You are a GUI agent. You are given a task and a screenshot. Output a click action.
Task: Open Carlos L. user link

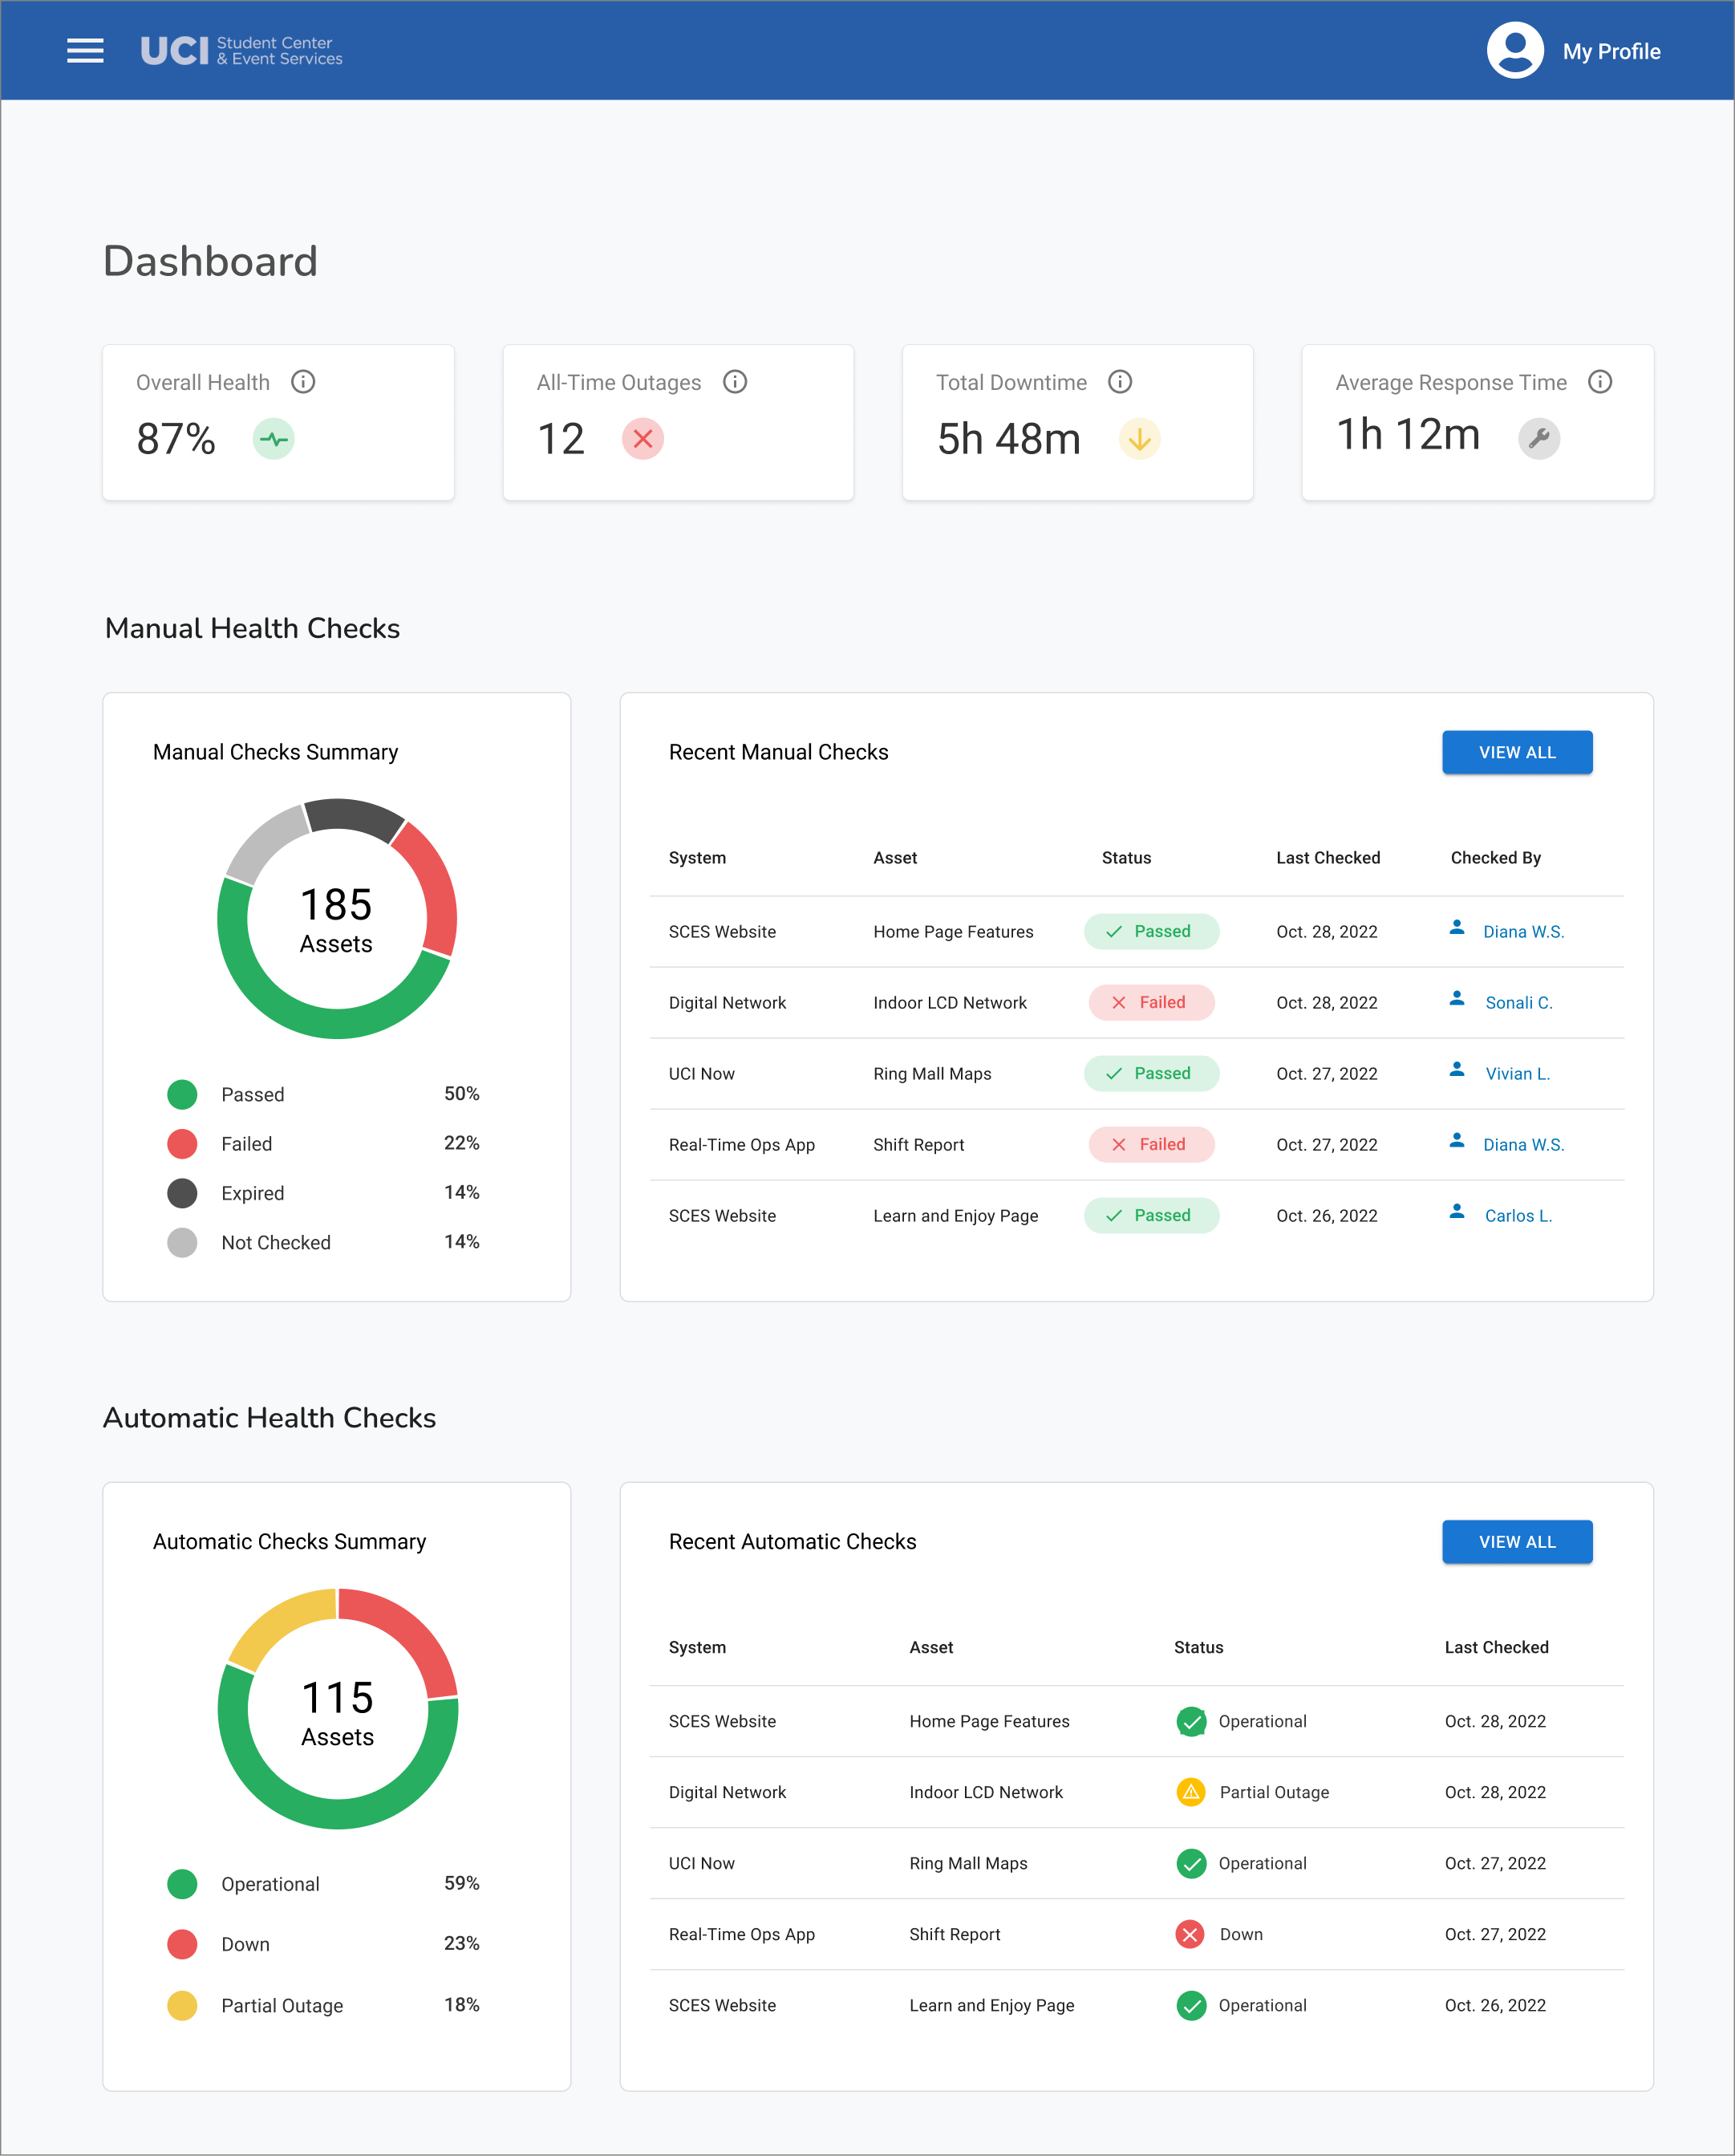coord(1517,1216)
